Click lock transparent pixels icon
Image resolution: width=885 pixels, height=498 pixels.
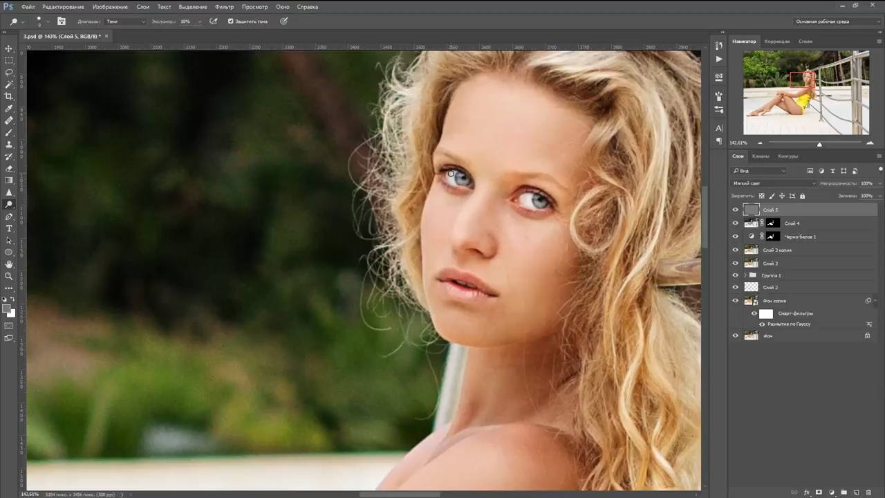click(762, 196)
